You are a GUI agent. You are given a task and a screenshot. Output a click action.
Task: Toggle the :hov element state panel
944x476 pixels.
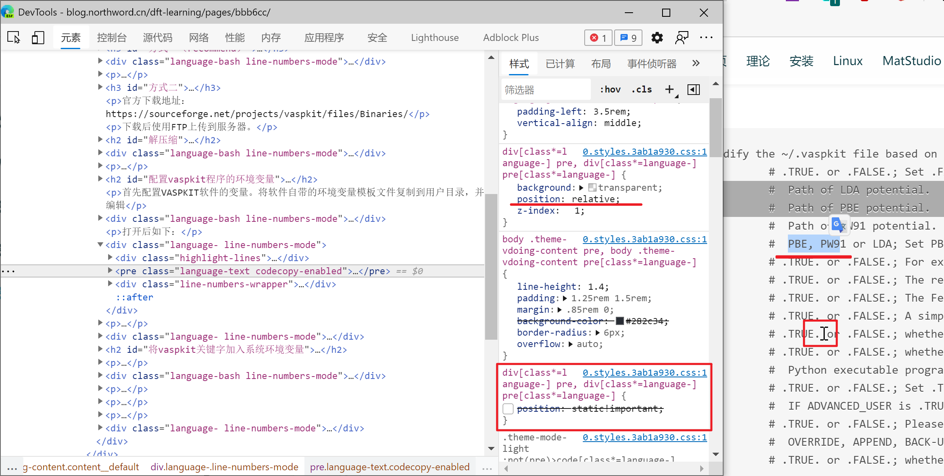coord(610,89)
